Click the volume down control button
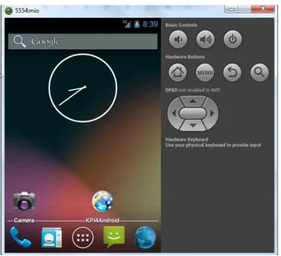The image size is (281, 256). [x=178, y=39]
